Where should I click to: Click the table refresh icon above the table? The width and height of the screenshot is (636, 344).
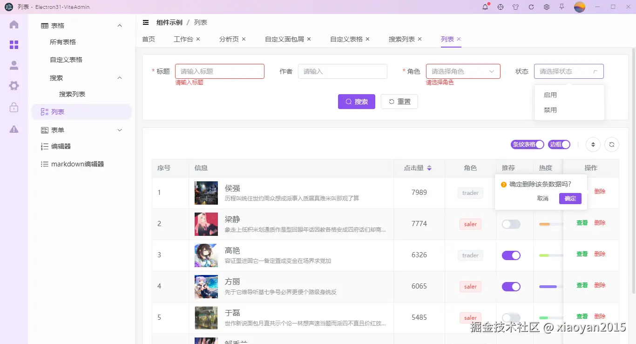[611, 144]
